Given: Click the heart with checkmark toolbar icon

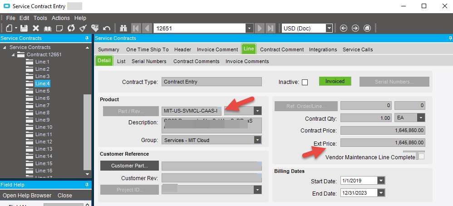Looking at the screenshot, I should point(95,28).
